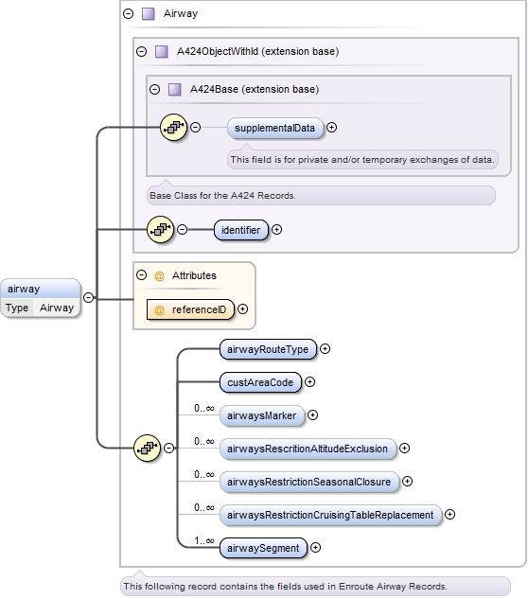Select the referenceID attribute node
This screenshot has height=599, width=528.
(x=190, y=309)
